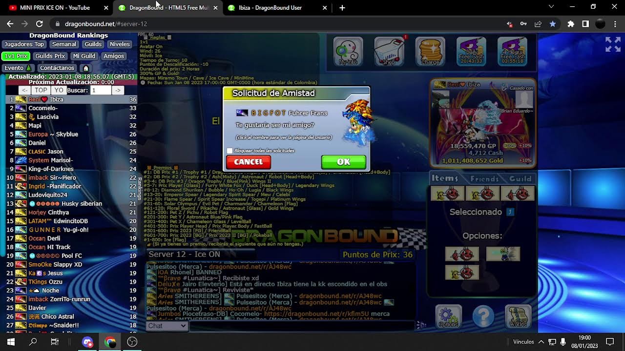625x351 pixels.
Task: Reload the page with browser refresh icon
Action: [x=40, y=23]
